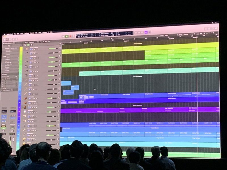
Task: Click the tempo value 140.0000
Action: click(105, 33)
